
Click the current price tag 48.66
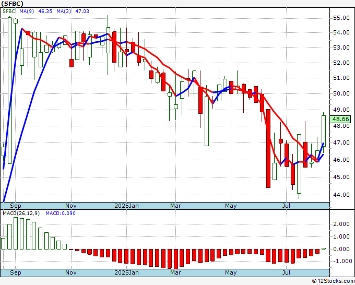click(340, 119)
